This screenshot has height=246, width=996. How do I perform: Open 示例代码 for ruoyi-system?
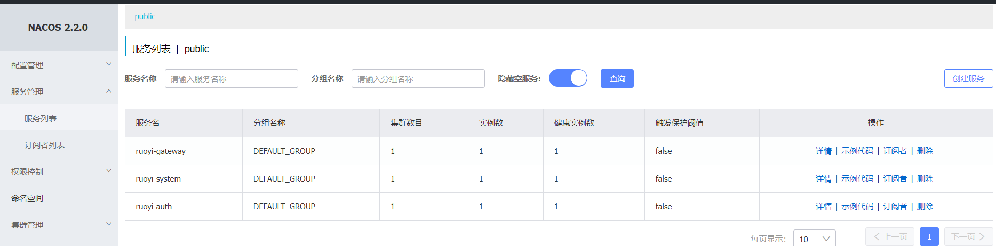[857, 179]
